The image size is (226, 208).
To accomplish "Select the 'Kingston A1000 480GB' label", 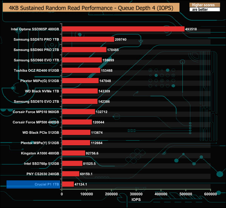I will [40, 153].
